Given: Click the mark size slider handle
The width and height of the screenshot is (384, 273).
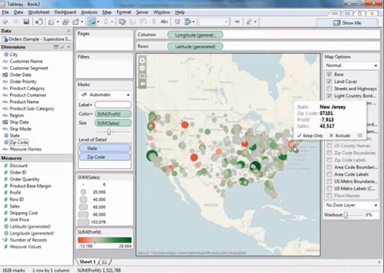Looking at the screenshot, I should click(x=109, y=132).
